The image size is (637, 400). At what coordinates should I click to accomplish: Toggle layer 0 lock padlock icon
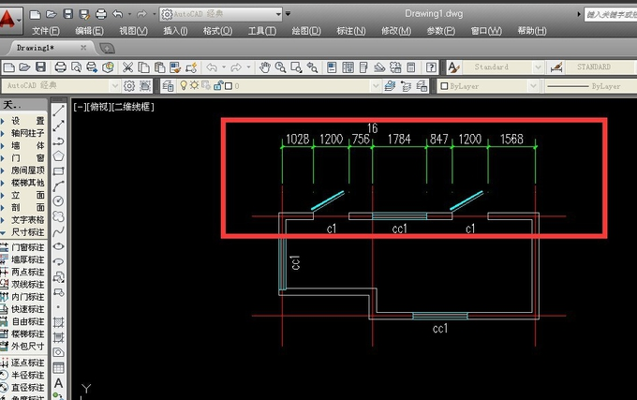tap(218, 85)
